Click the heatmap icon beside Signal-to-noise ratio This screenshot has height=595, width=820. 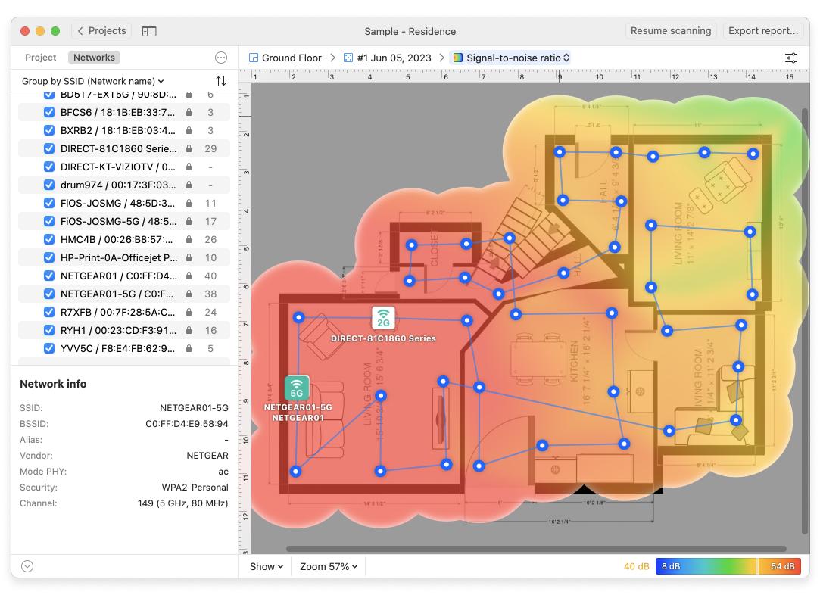click(457, 58)
